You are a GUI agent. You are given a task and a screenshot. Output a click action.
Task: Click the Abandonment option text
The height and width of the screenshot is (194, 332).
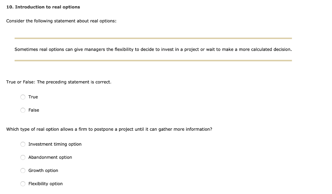click(x=50, y=157)
